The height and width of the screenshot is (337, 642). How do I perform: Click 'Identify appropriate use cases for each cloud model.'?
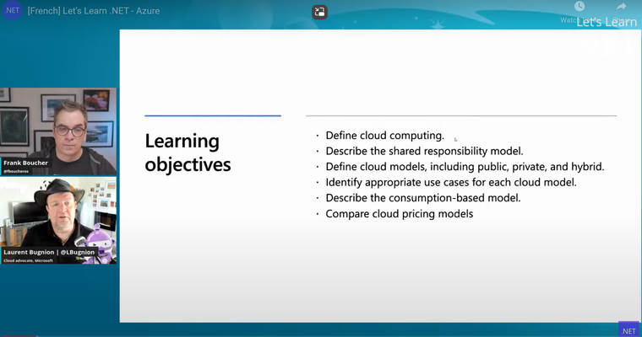[451, 182]
